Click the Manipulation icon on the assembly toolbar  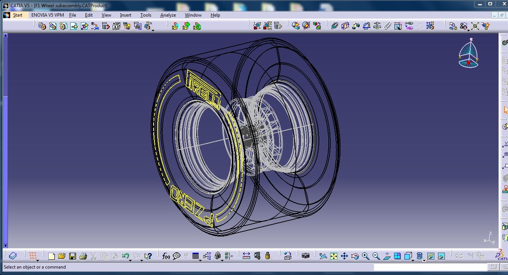pos(452,26)
